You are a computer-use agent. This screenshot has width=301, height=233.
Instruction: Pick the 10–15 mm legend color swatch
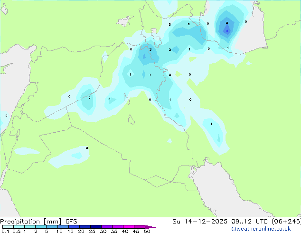(x=63, y=227)
